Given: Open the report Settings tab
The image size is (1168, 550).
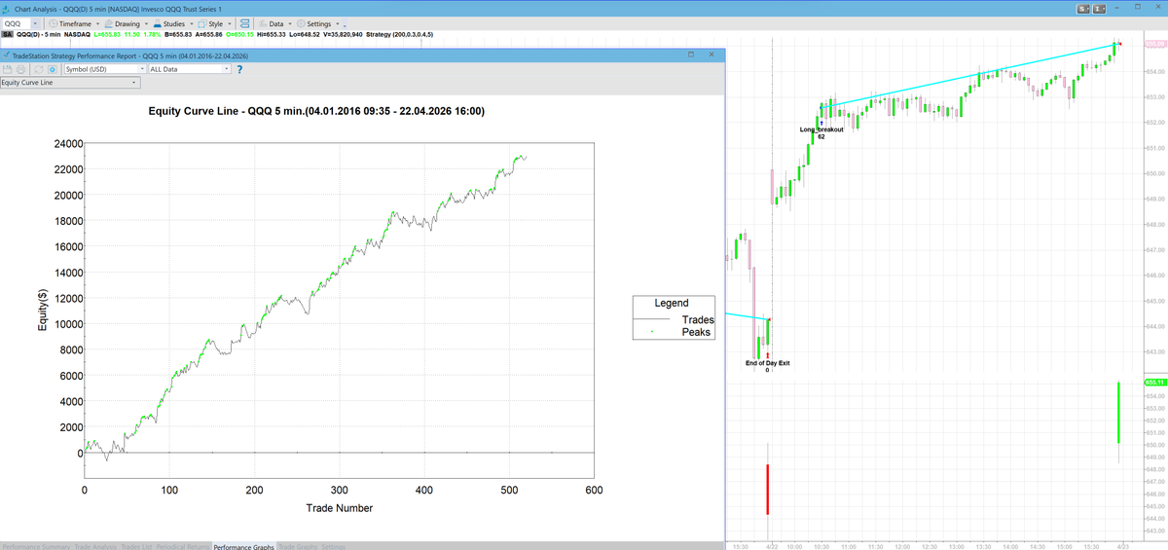Looking at the screenshot, I should pos(334,546).
